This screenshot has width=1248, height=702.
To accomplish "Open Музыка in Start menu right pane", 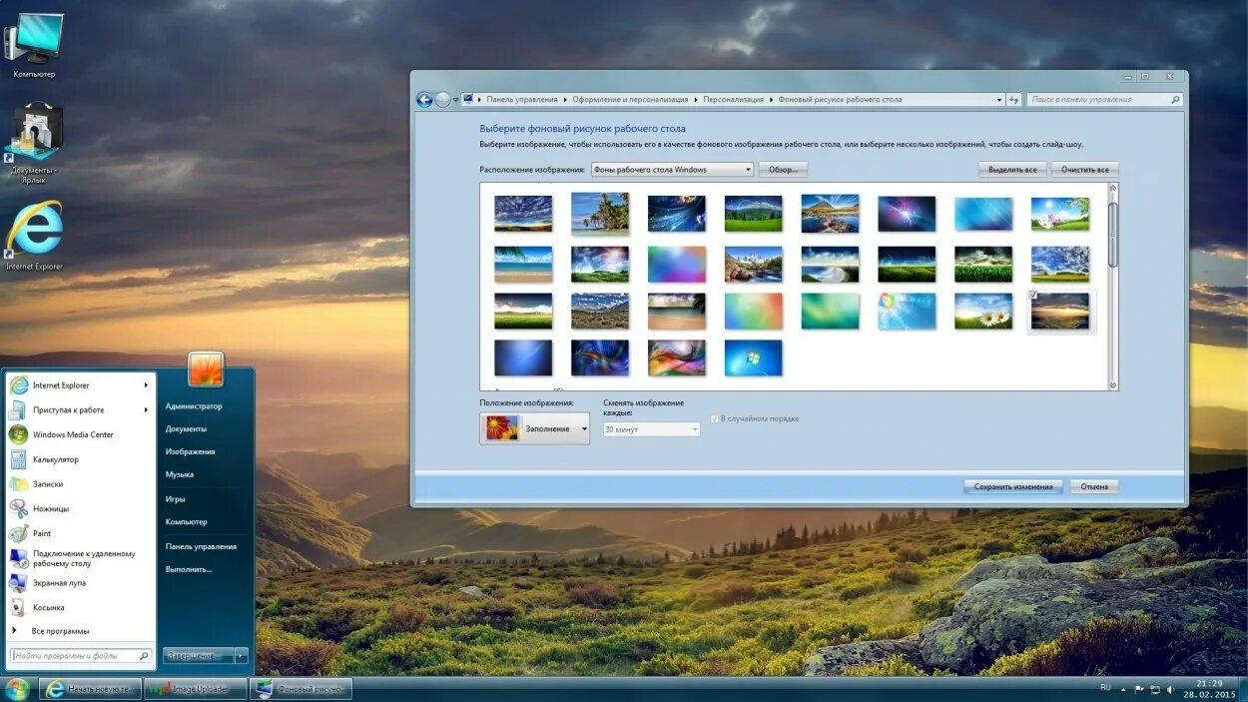I will [x=180, y=475].
